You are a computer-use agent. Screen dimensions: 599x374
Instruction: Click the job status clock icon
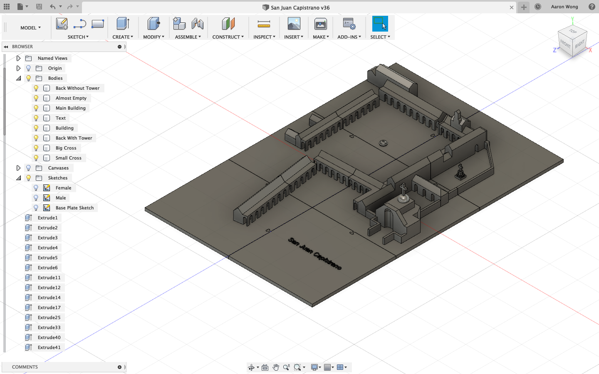(538, 7)
